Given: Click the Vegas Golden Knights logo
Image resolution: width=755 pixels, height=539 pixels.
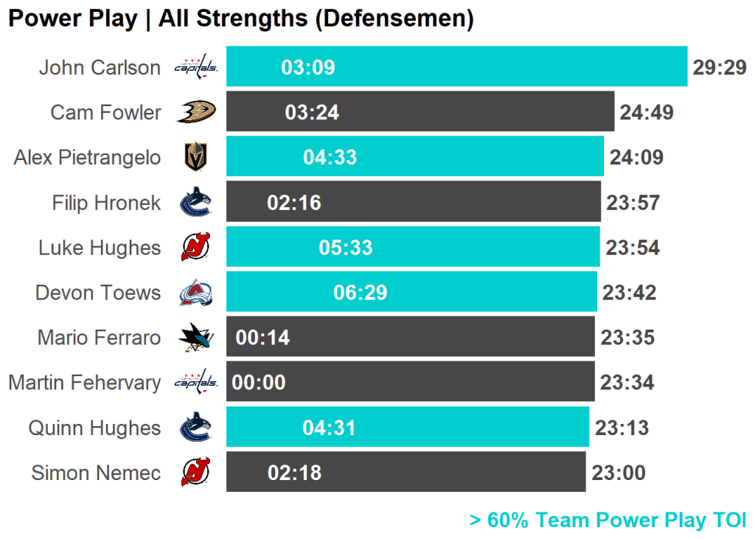Looking at the screenshot, I should [x=195, y=157].
